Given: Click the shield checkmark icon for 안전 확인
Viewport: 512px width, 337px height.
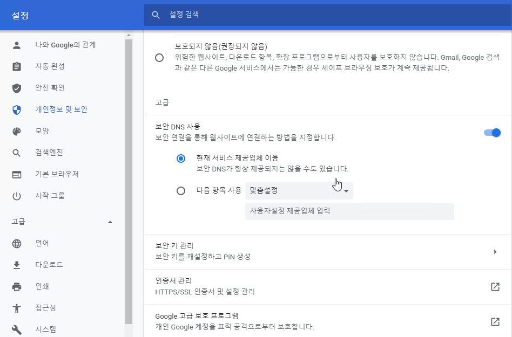Looking at the screenshot, I should tap(17, 88).
